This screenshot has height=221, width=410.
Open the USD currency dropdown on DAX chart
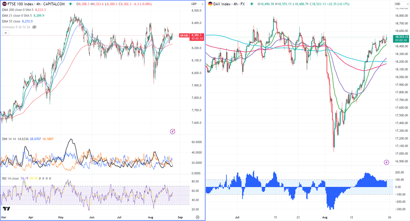pos(401,4)
